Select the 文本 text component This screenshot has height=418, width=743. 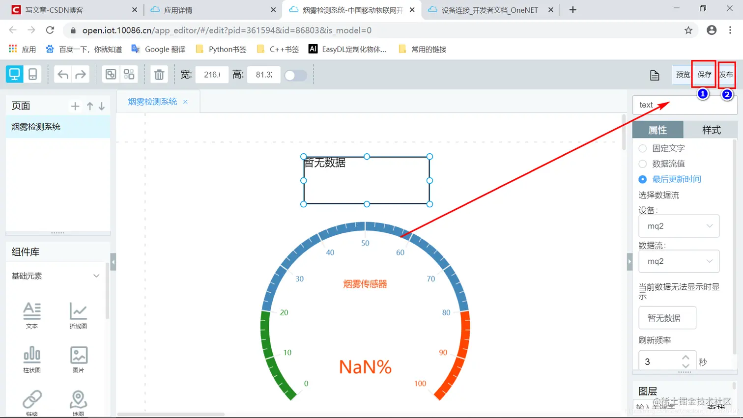tap(32, 315)
